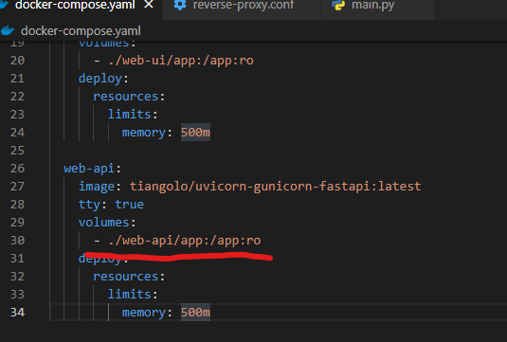Click line number 20 in gutter
The image size is (507, 342).
pos(17,61)
